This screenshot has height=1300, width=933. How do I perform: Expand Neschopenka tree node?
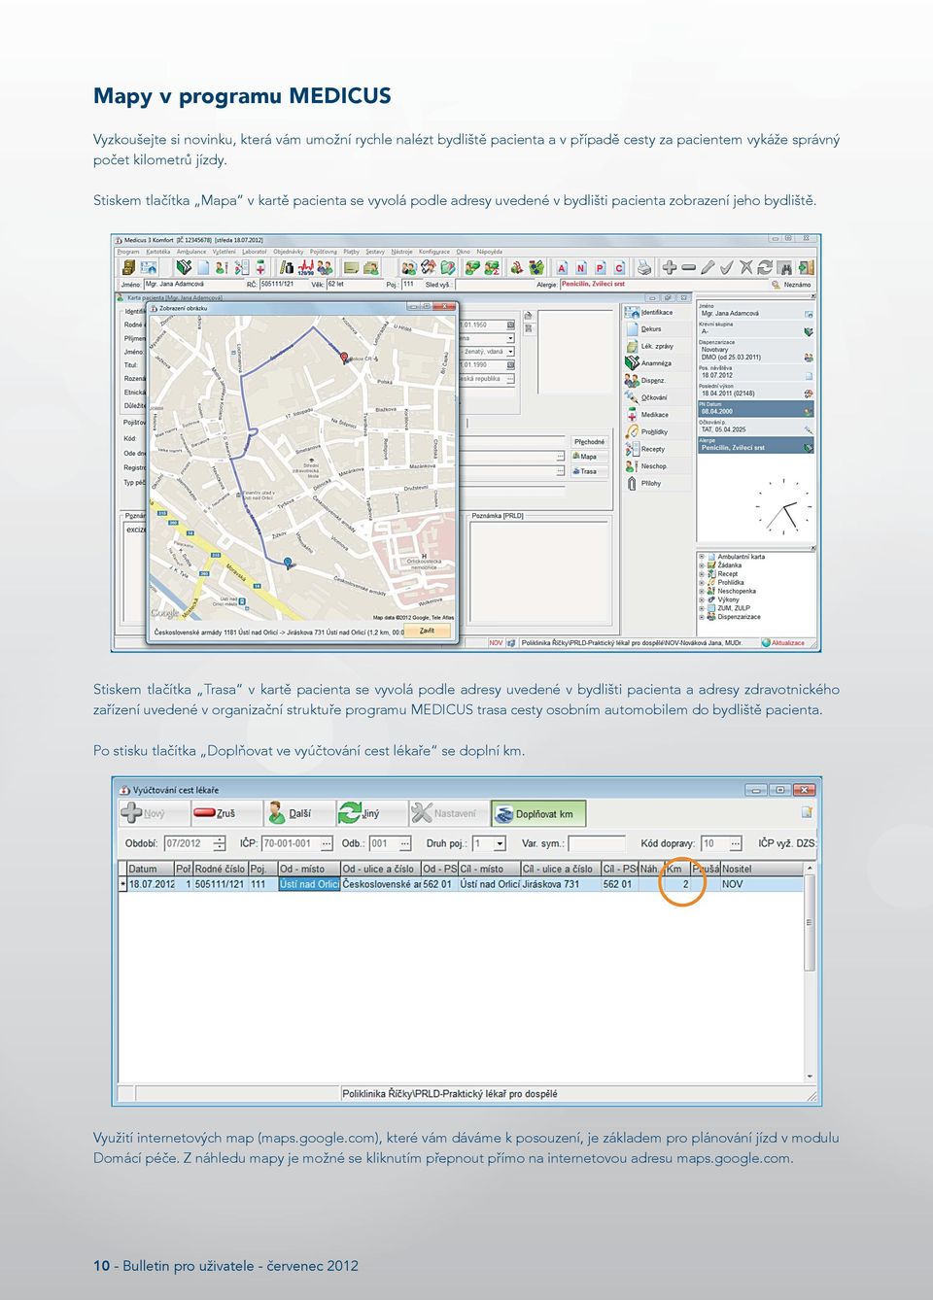[702, 591]
